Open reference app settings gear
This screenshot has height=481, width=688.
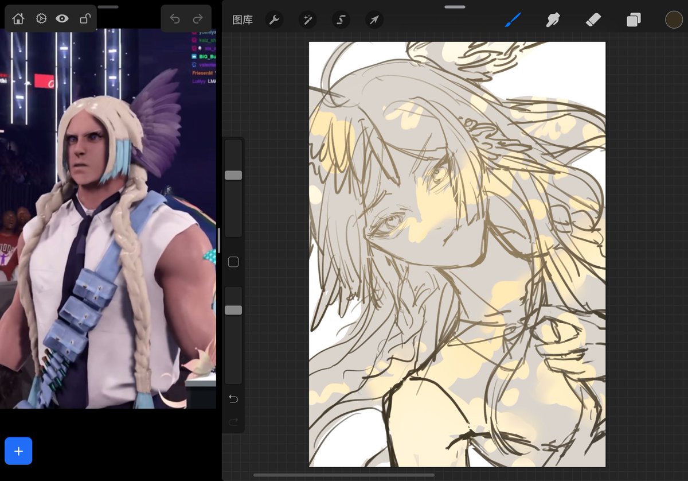tap(41, 19)
